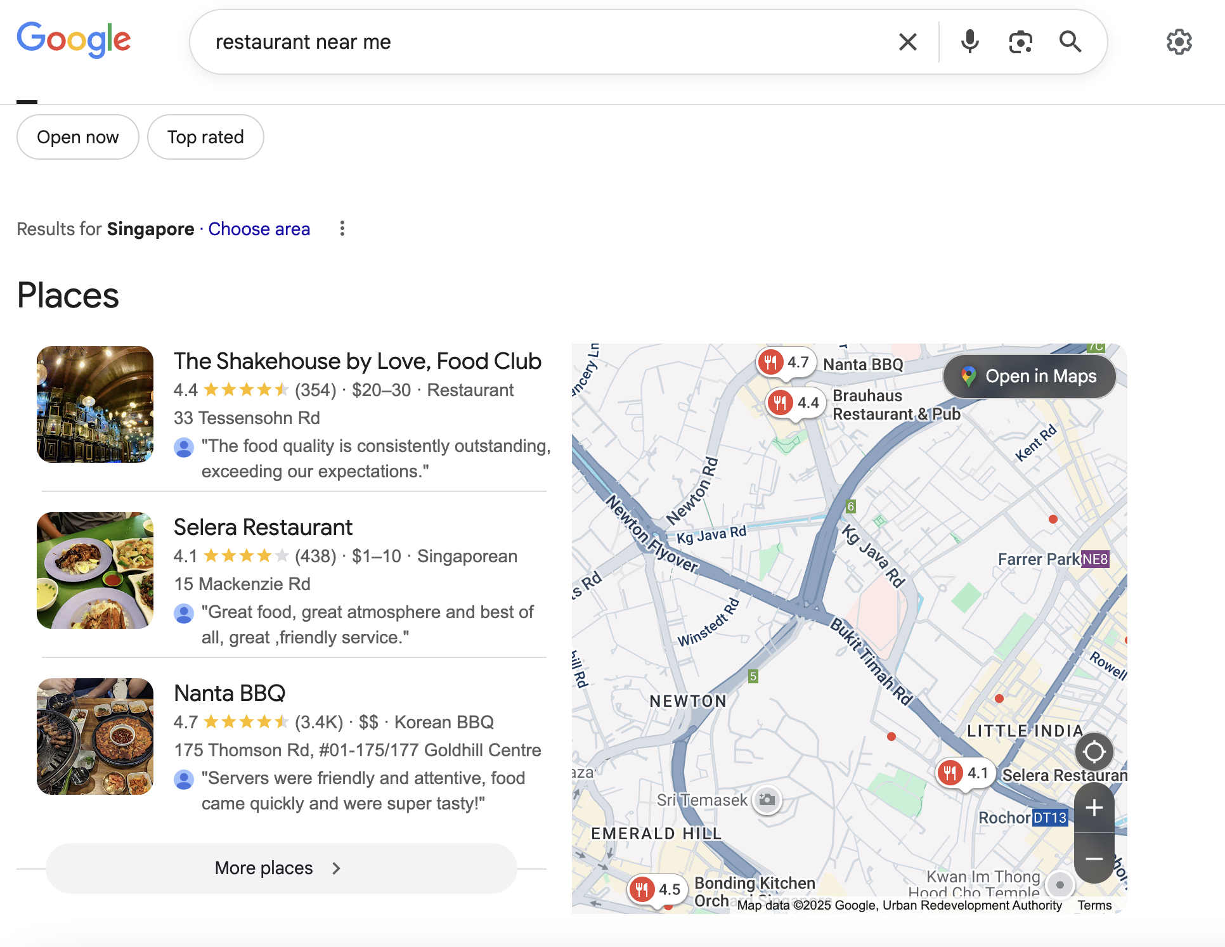The image size is (1225, 947).
Task: Click review quote 'Servers were friendly and attentive'
Action: click(363, 791)
